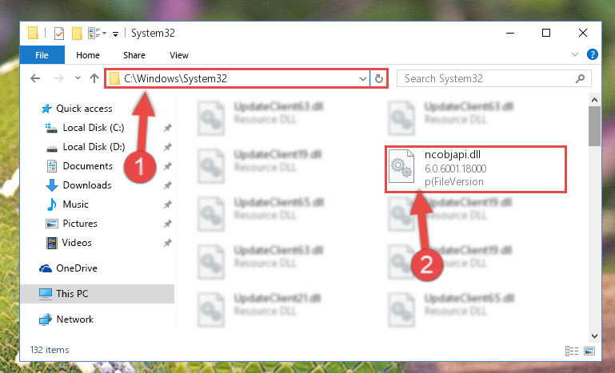Click the Properties icon in quick access toolbar

click(x=59, y=34)
